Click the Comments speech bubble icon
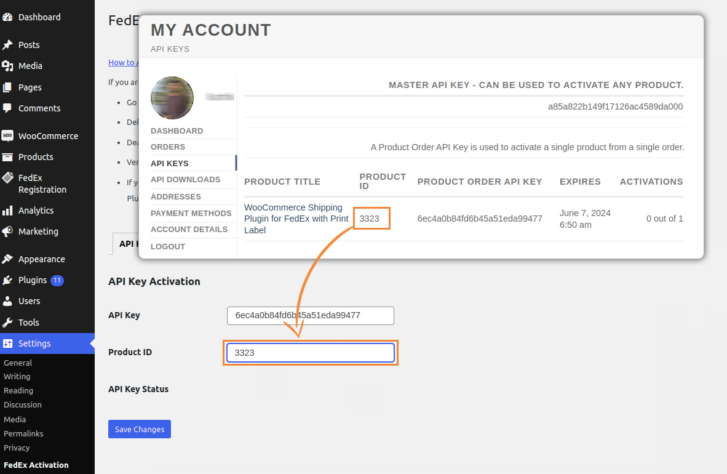727x474 pixels. [x=7, y=108]
